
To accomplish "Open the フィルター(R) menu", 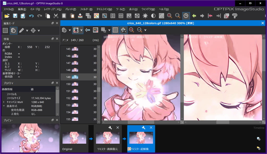I will click(x=86, y=9).
